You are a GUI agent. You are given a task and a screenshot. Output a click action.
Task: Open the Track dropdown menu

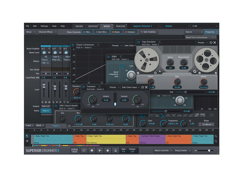pos(29,125)
